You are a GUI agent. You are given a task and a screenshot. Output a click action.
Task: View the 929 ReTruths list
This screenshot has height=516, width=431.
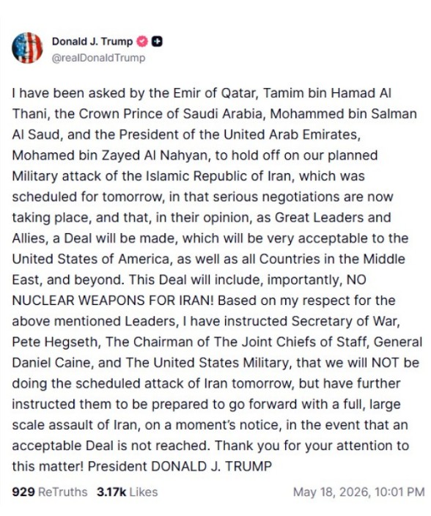coord(50,492)
